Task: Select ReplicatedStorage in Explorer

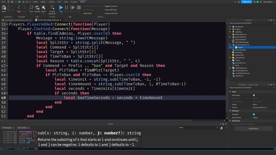Action: [x=242, y=42]
